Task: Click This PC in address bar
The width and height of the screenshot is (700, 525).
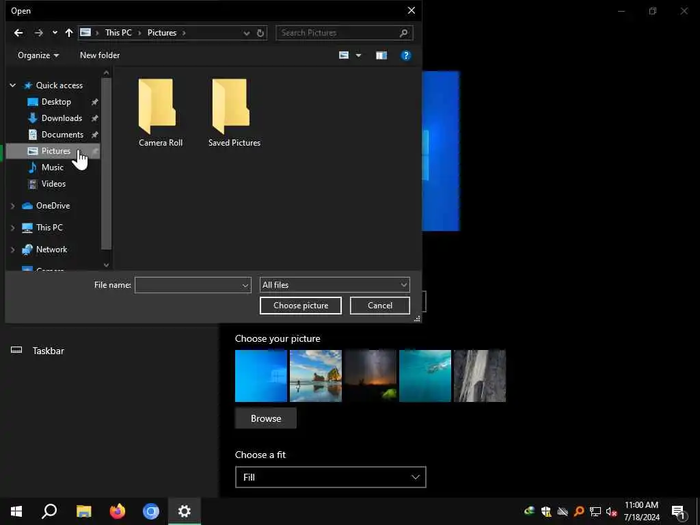Action: 118,33
